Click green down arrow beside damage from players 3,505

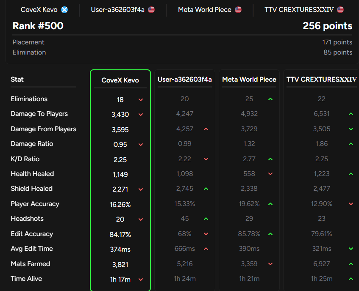[351, 129]
